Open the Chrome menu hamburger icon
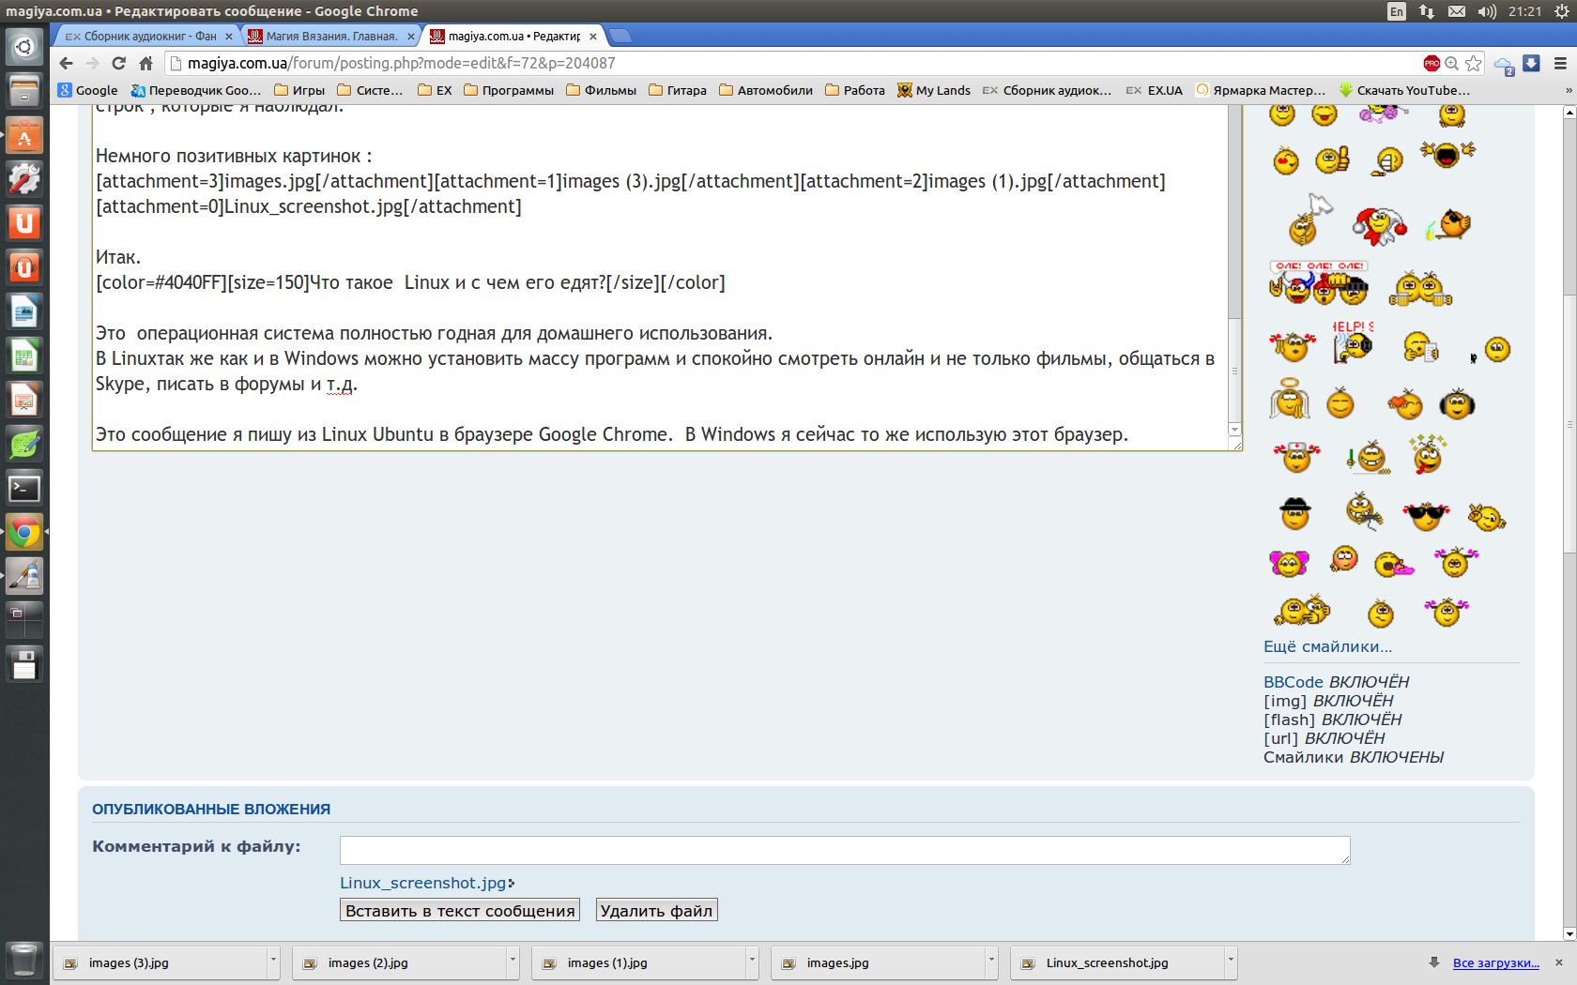Image resolution: width=1577 pixels, height=985 pixels. coord(1560,63)
